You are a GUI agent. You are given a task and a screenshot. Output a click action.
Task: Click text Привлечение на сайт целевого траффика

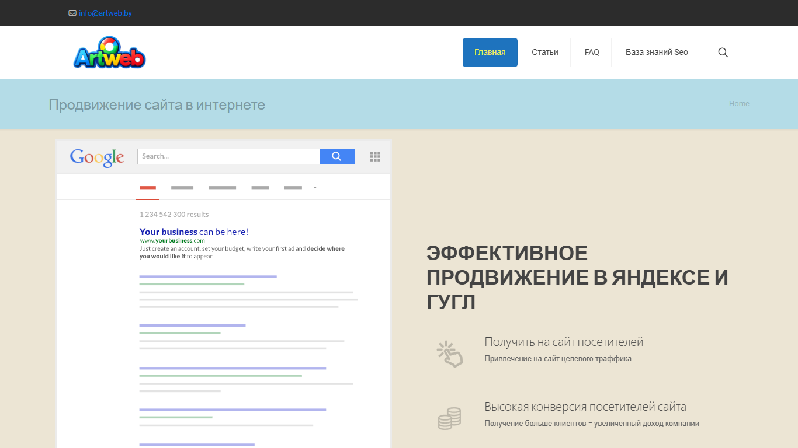click(x=558, y=359)
